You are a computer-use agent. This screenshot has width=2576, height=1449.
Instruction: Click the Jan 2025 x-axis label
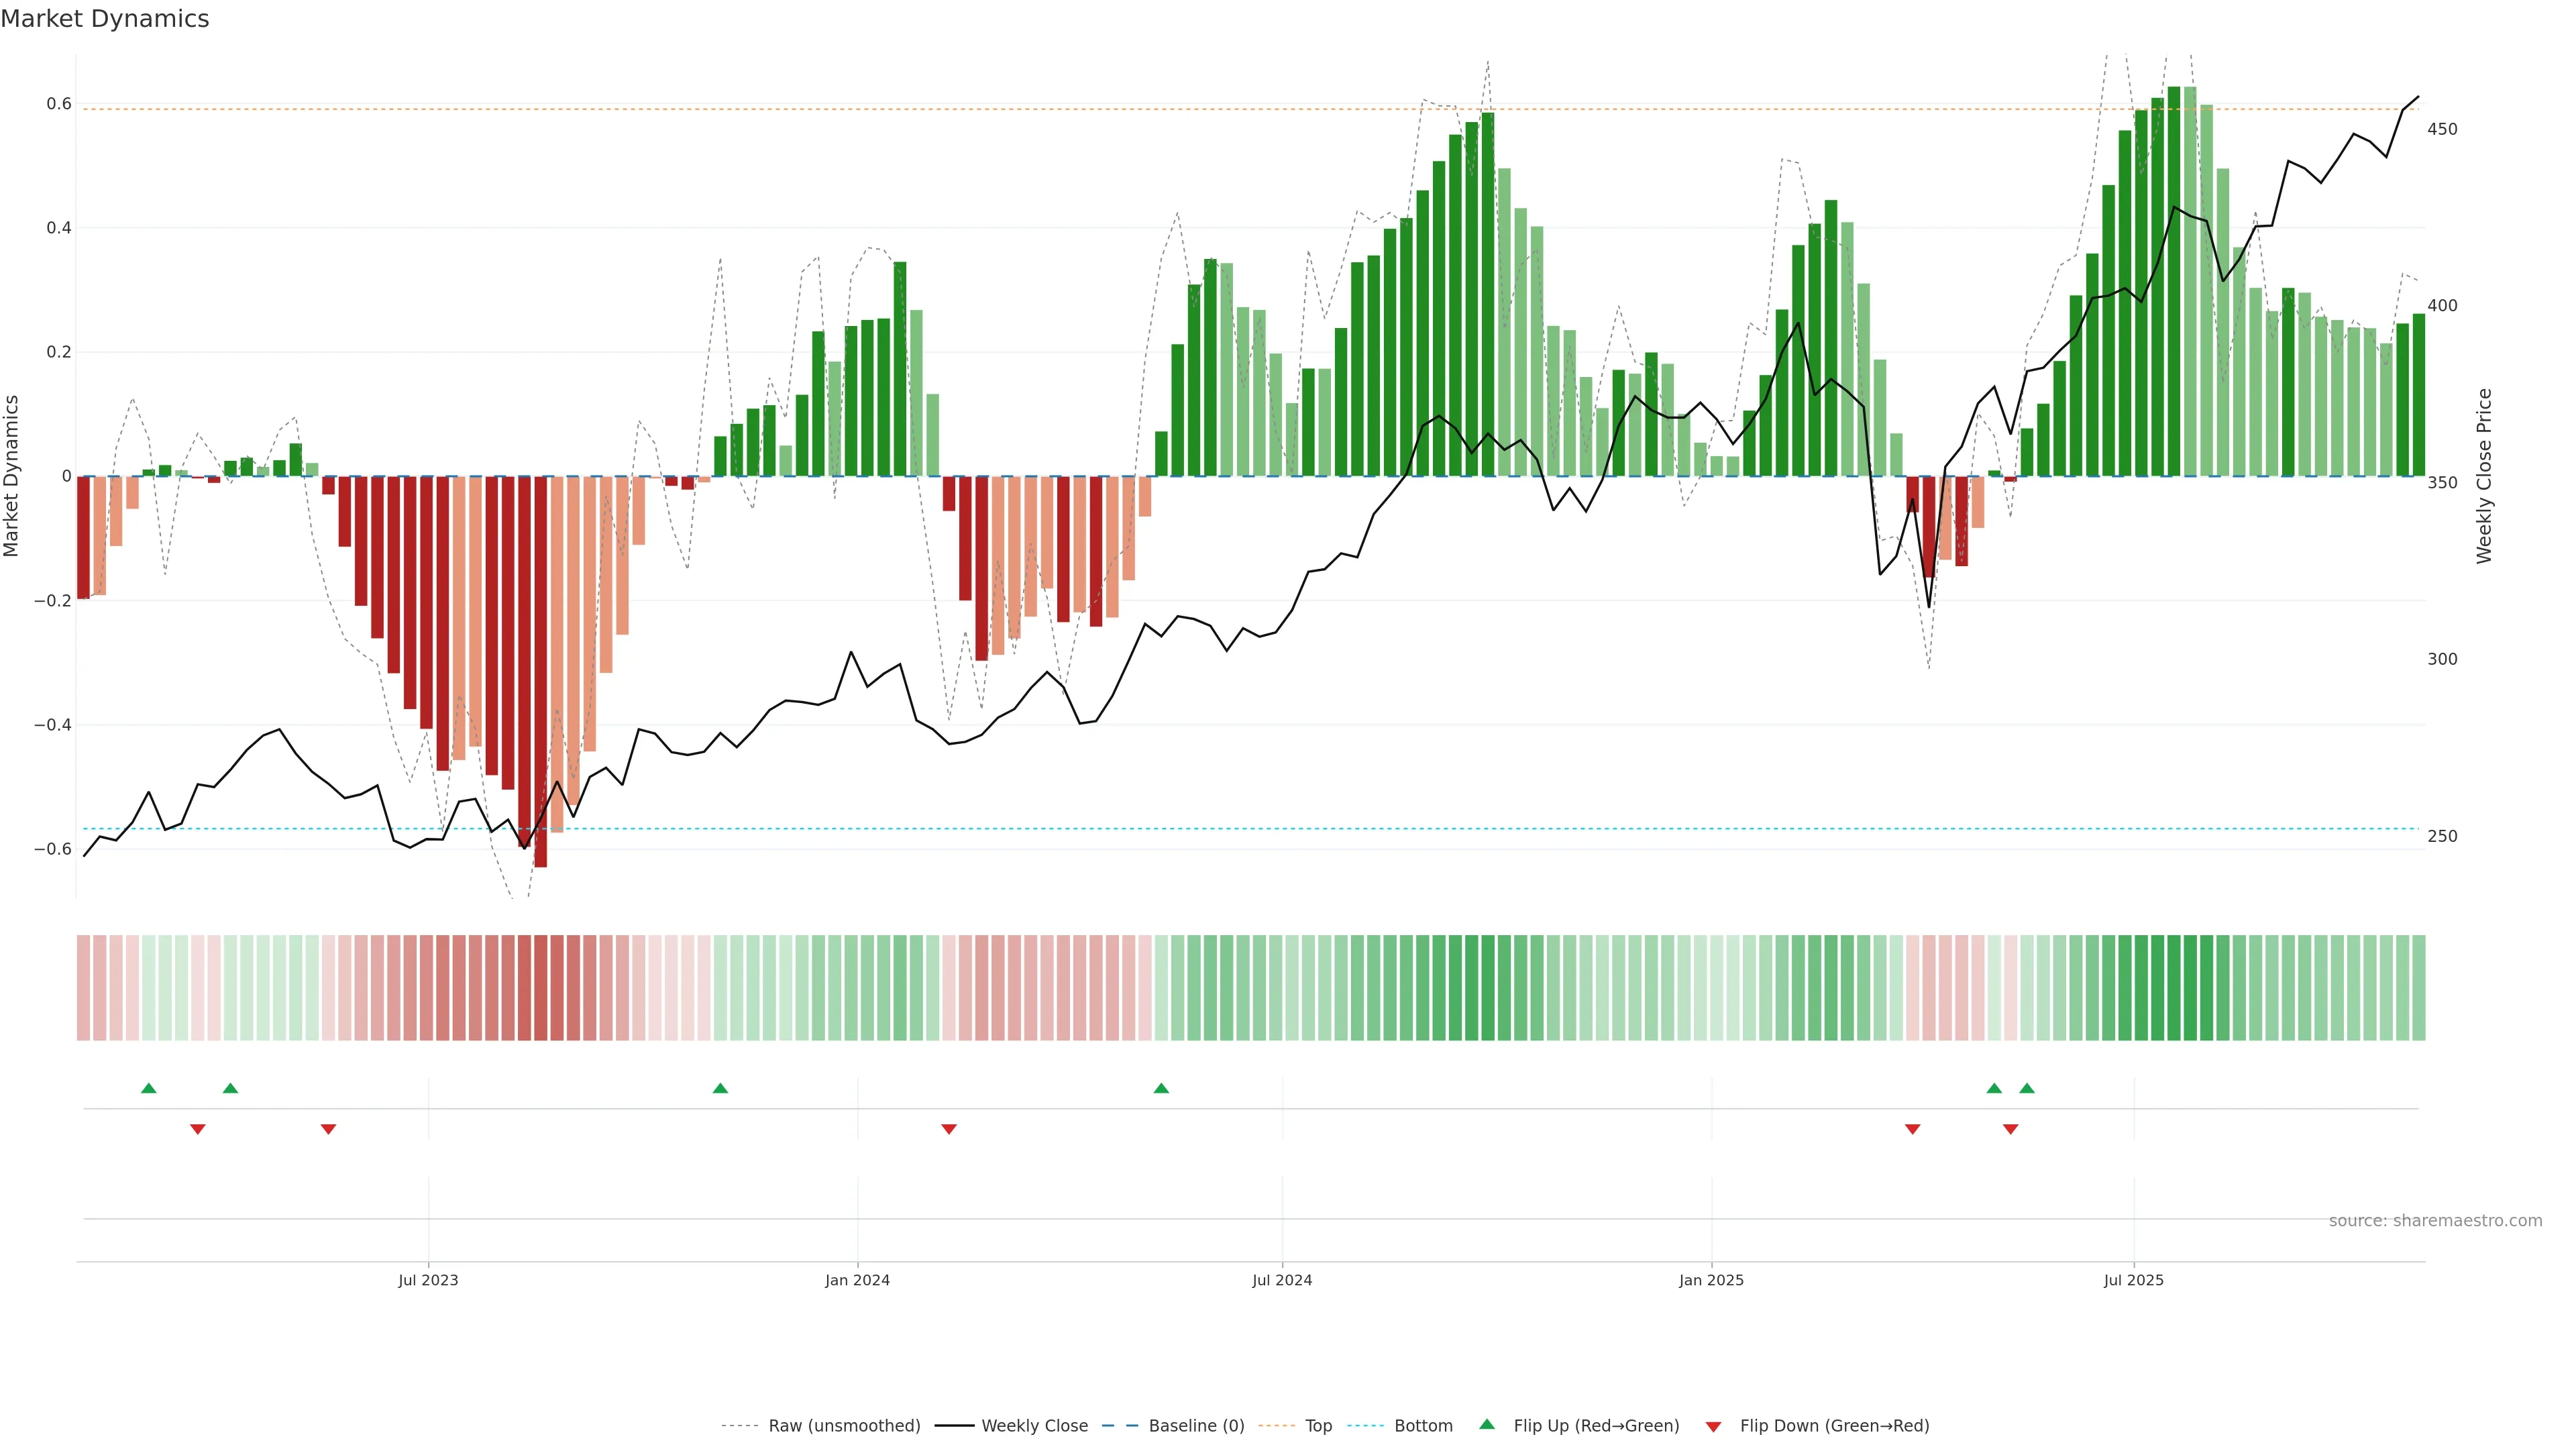(1711, 1280)
